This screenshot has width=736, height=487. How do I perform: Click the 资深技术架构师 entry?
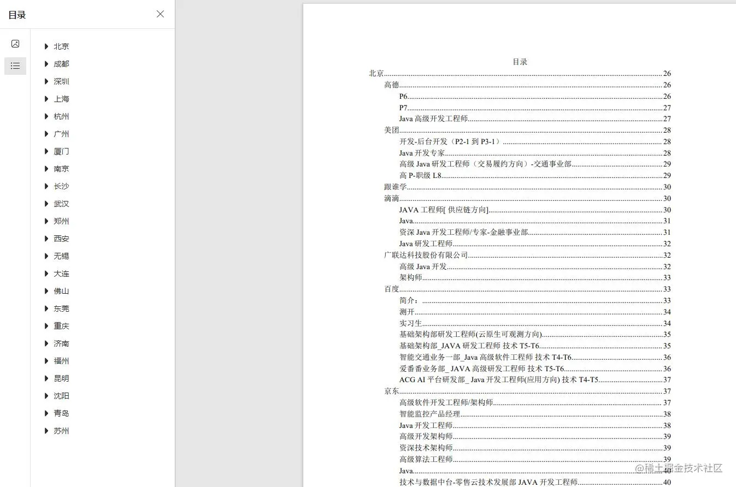pyautogui.click(x=535, y=448)
